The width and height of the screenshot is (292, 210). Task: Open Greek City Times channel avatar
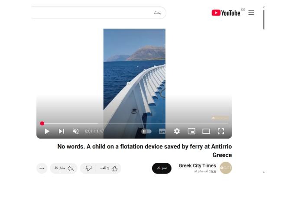click(x=226, y=168)
